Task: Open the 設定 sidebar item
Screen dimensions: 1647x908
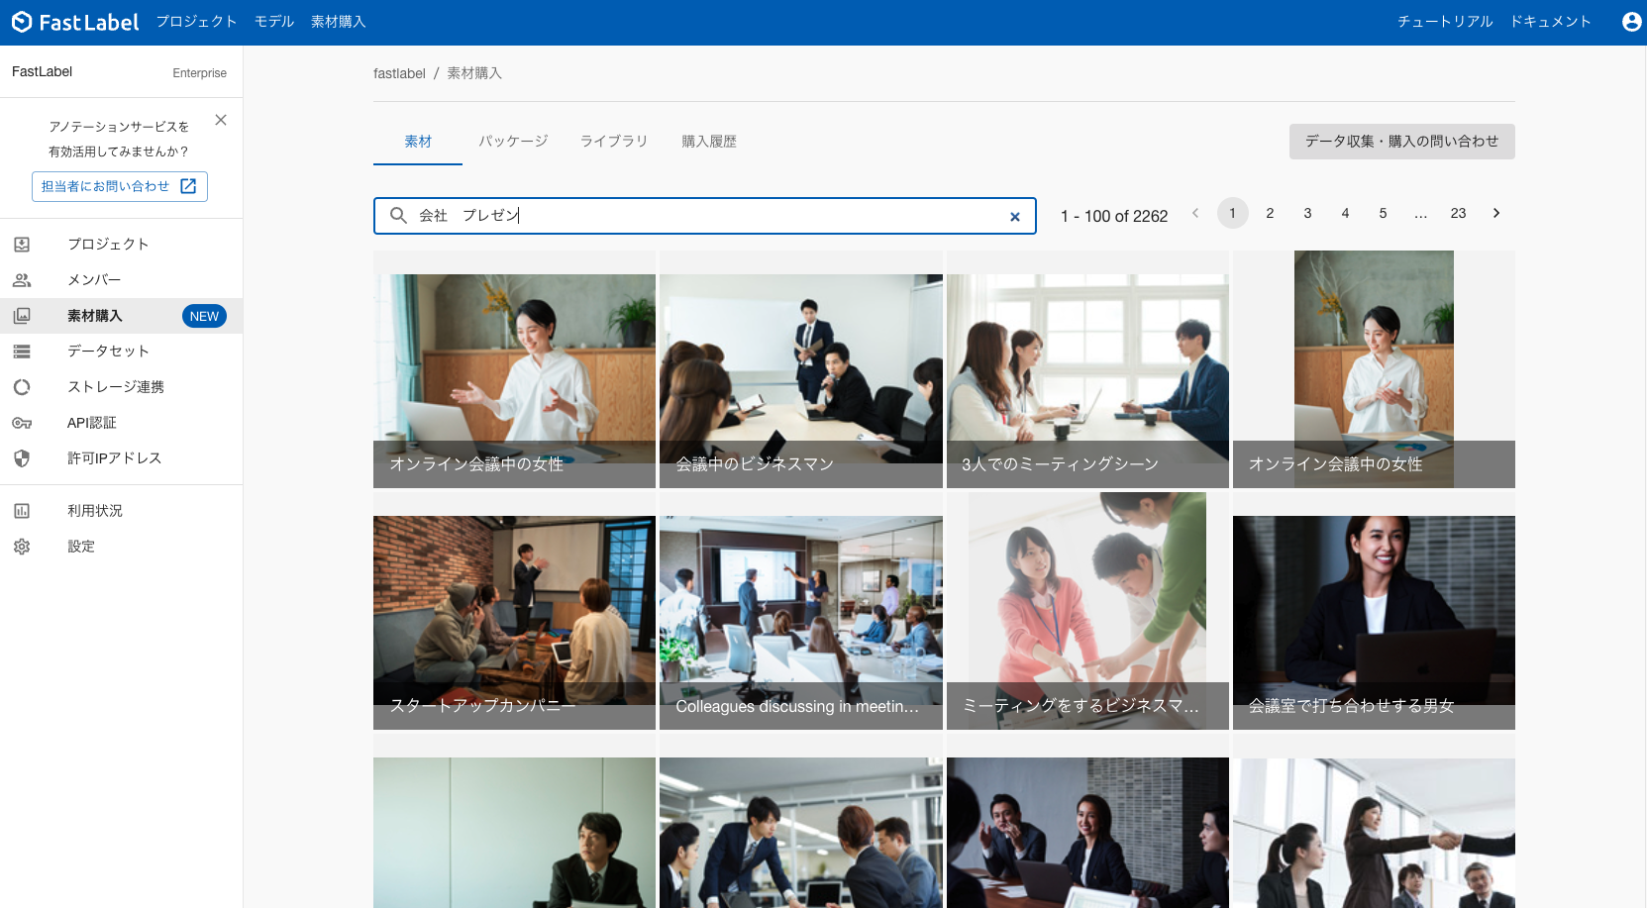Action: tap(121, 547)
